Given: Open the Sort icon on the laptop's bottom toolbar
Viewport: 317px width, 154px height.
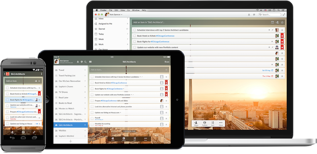Looking at the screenshot, I should click(213, 124).
